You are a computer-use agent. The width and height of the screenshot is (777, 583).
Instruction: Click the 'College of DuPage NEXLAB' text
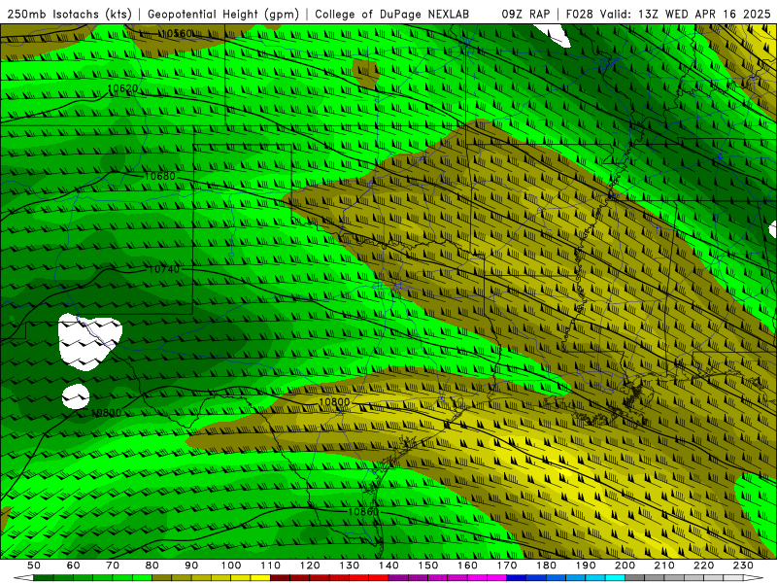[x=392, y=14]
